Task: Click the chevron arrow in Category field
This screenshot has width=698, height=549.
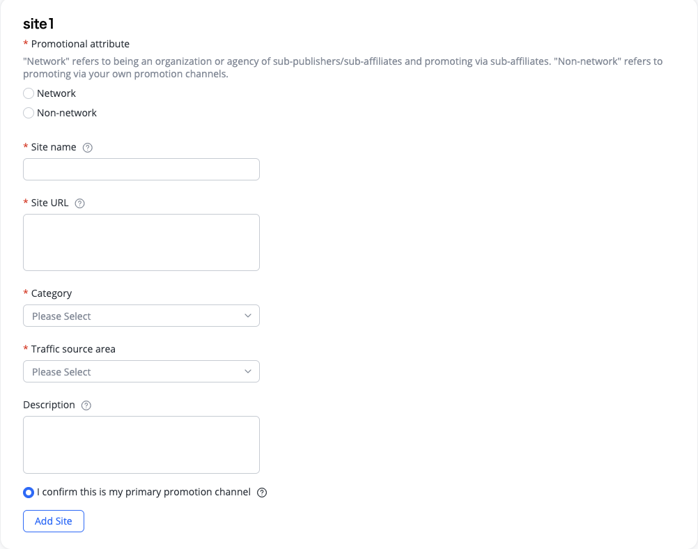Action: pos(248,316)
